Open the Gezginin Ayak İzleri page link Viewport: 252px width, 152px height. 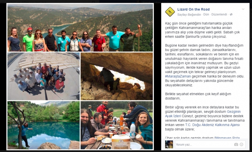tap(234, 111)
